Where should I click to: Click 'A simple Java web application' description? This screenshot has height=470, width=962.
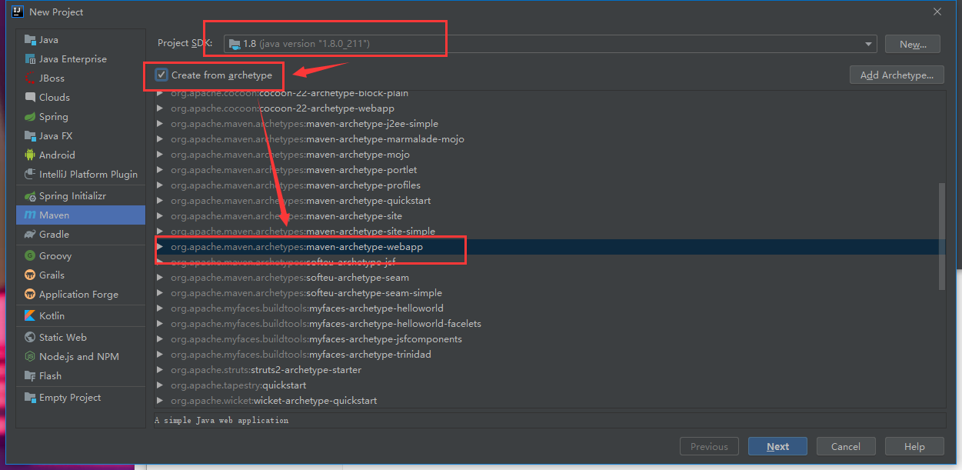tap(221, 421)
